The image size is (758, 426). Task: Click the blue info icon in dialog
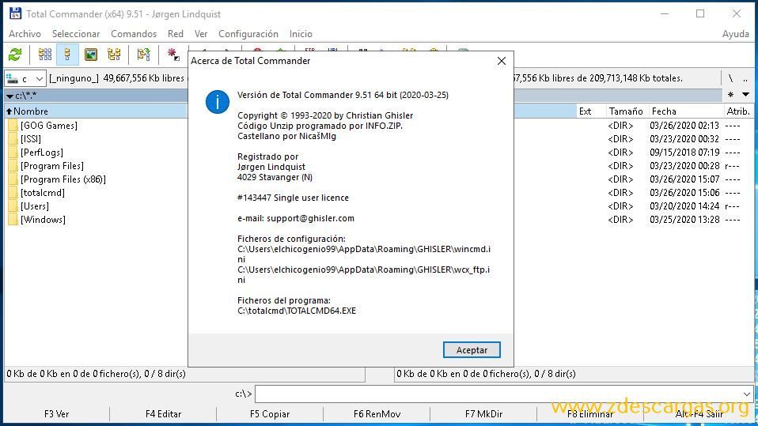[218, 103]
